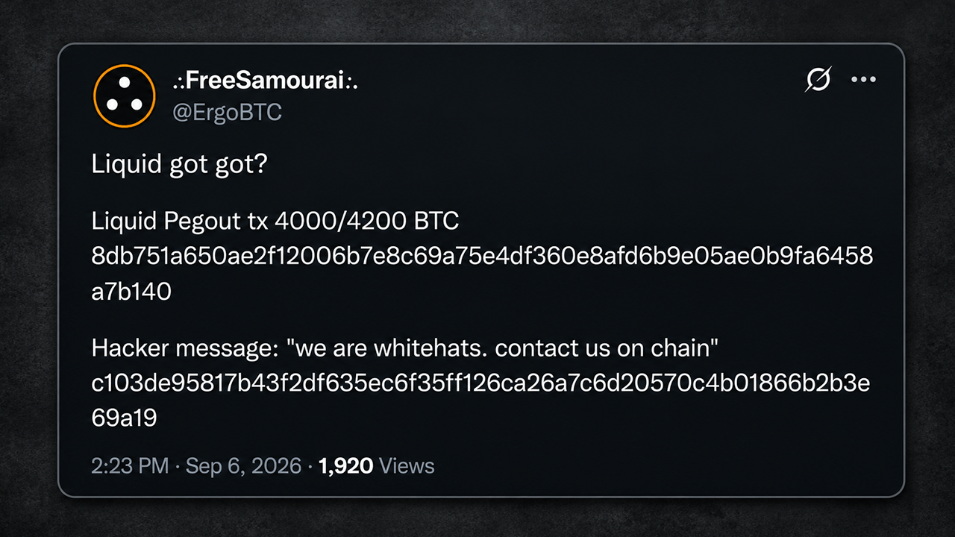Open the three-dot more options menu
Screen dimensions: 955x537
(x=864, y=79)
